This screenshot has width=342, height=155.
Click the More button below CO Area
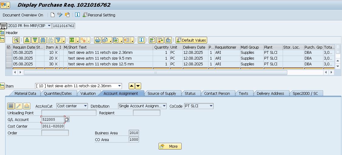(x=170, y=146)
